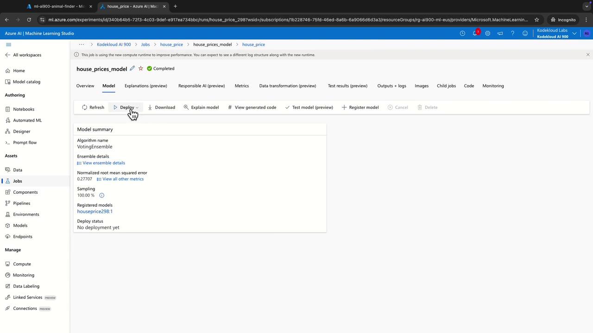Go to the Metrics tab

[x=242, y=86]
